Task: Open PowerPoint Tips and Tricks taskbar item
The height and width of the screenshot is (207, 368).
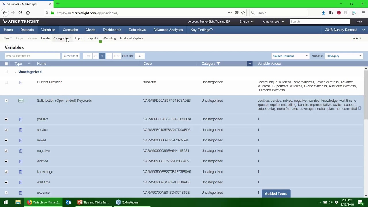Action: point(93,202)
